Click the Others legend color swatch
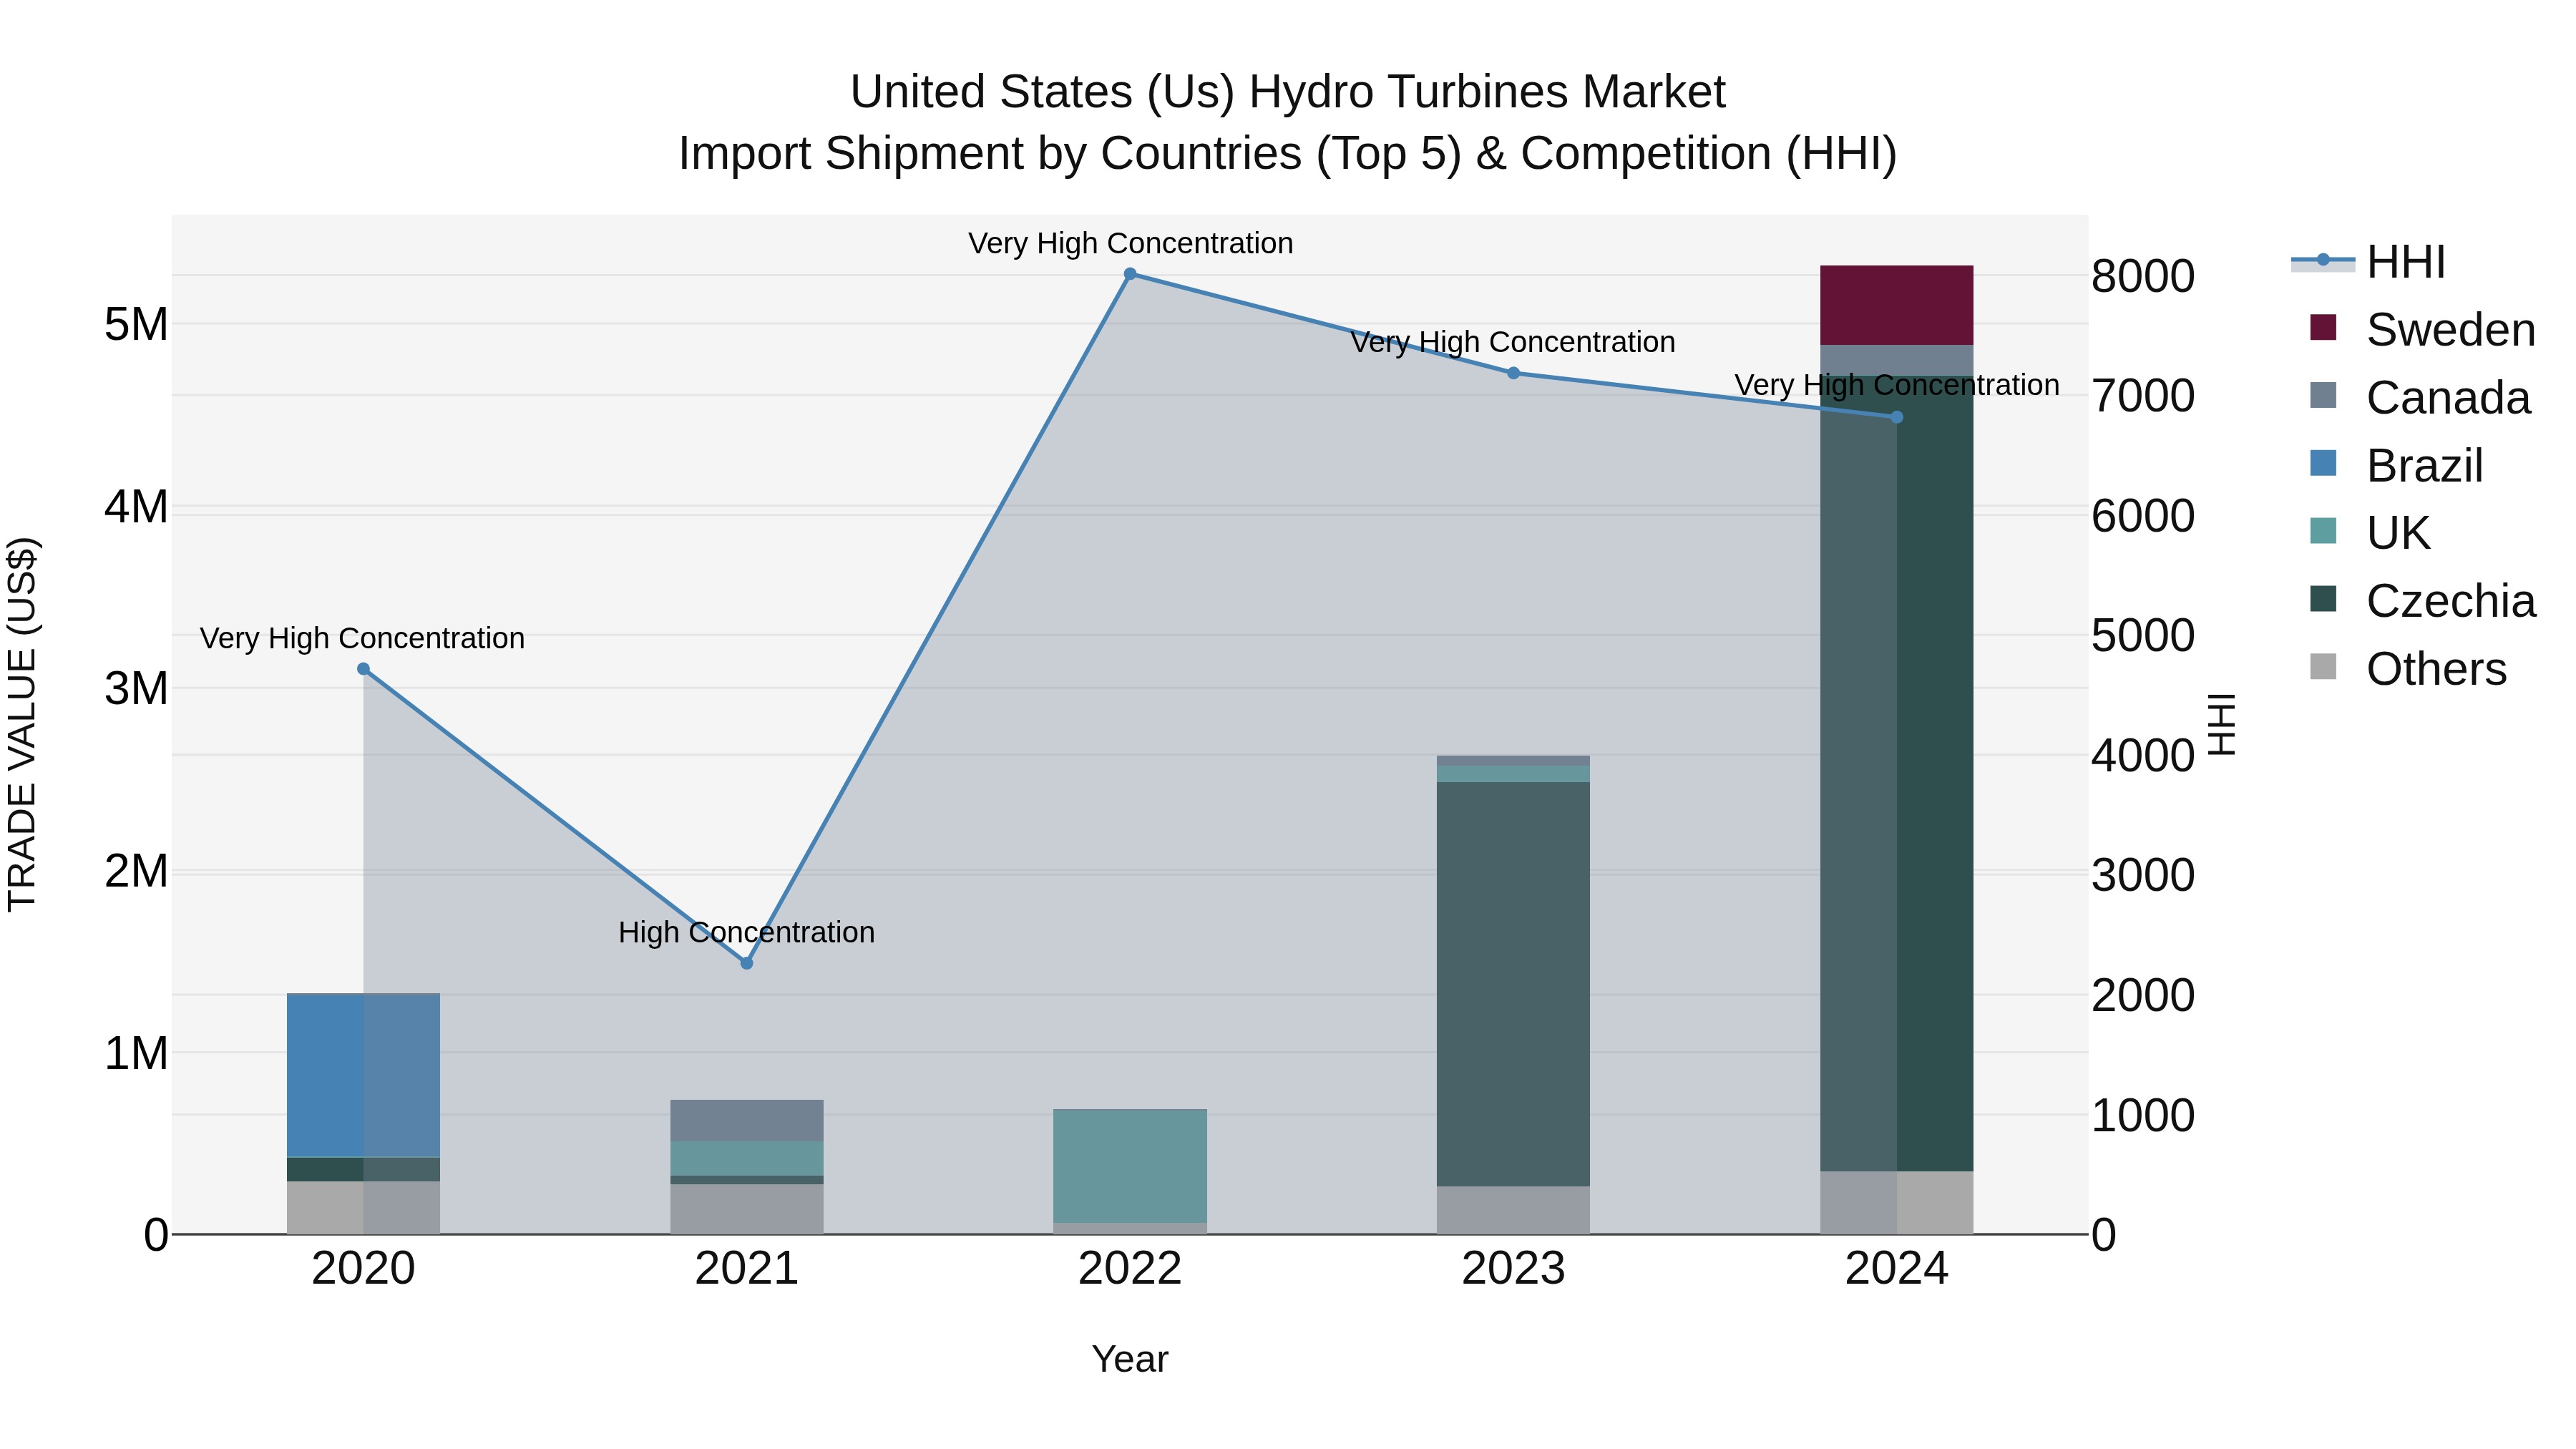2576x1449 pixels. click(x=2323, y=667)
